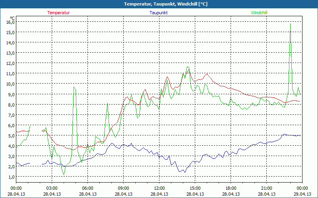318x198 pixels.
Task: Click the '13,0' y-axis value
Action: pos(10,53)
